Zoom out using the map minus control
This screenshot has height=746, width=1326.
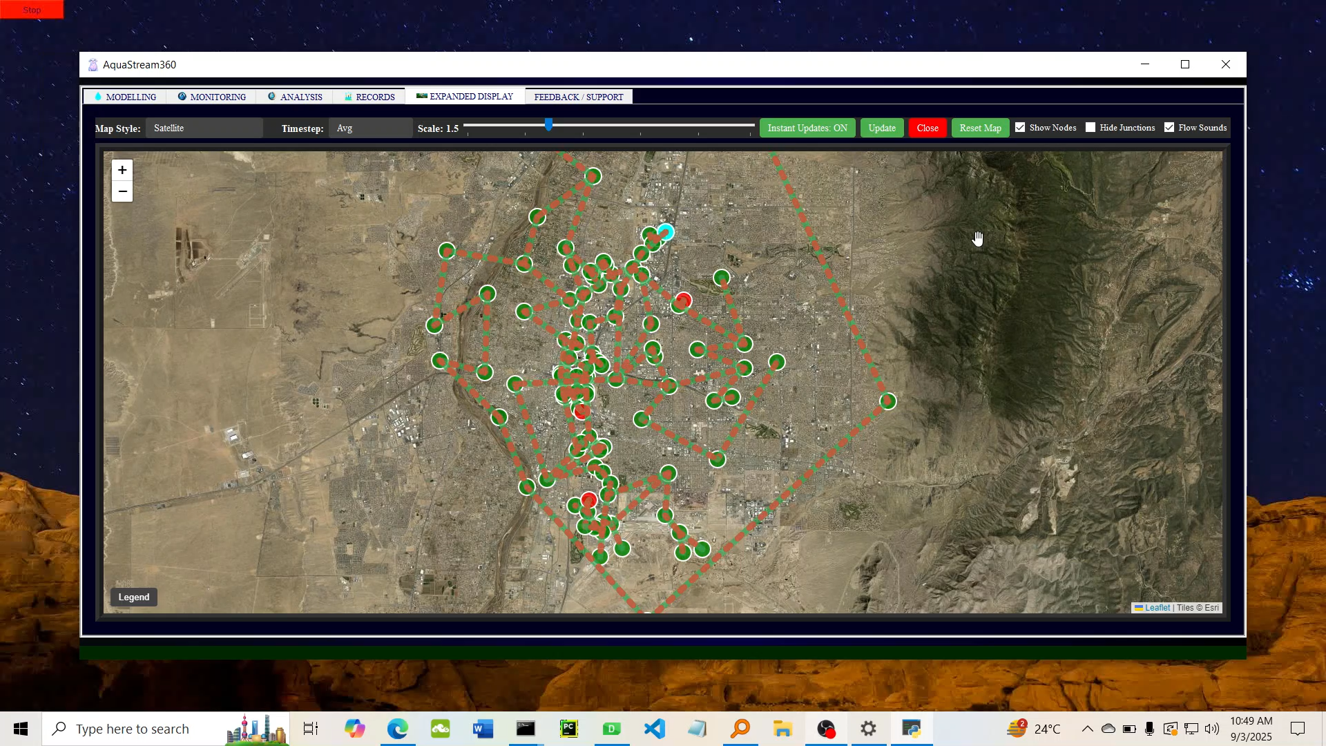122,191
